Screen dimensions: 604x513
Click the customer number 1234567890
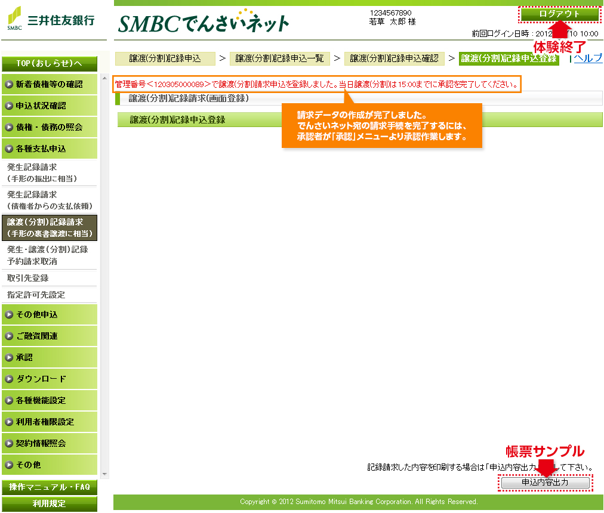390,13
